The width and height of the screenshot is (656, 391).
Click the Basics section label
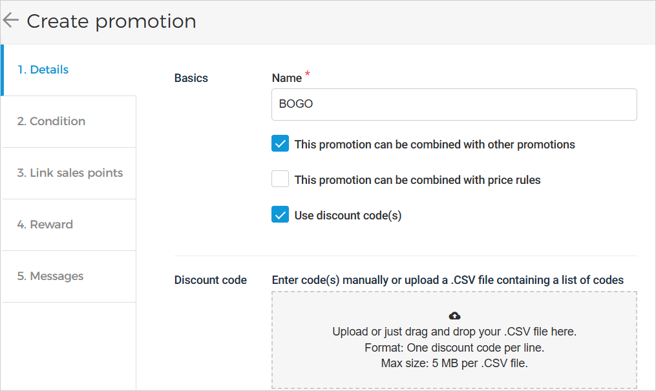[191, 78]
